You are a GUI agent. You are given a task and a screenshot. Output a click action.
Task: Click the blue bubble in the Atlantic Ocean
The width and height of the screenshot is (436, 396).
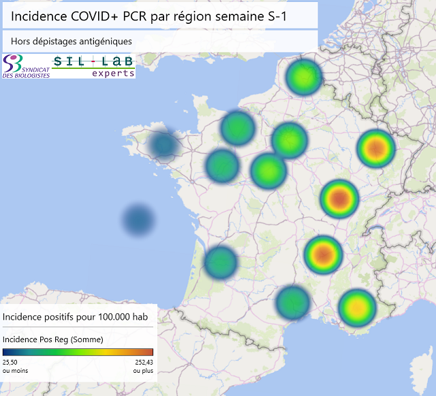click(138, 220)
